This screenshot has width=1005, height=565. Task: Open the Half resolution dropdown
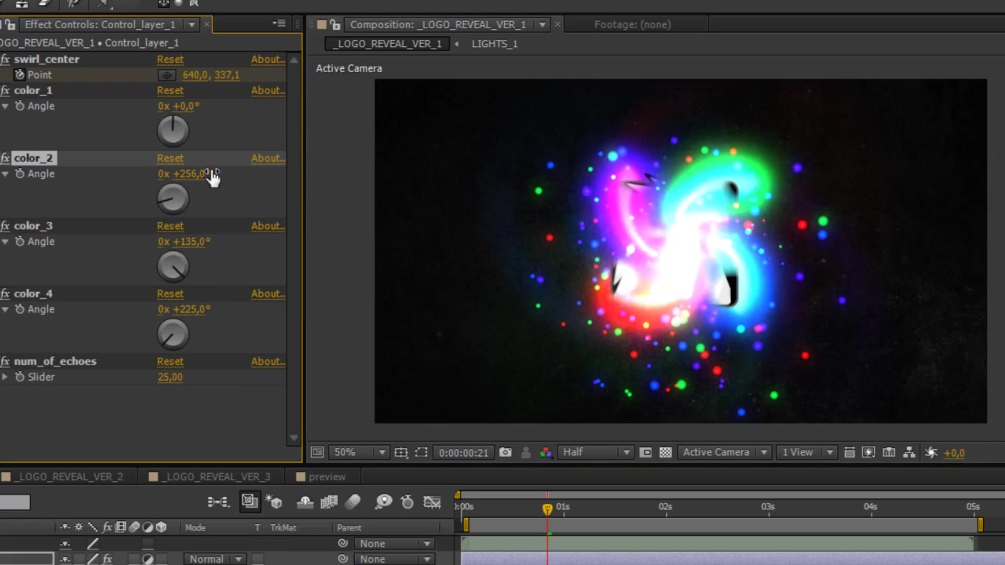point(596,452)
